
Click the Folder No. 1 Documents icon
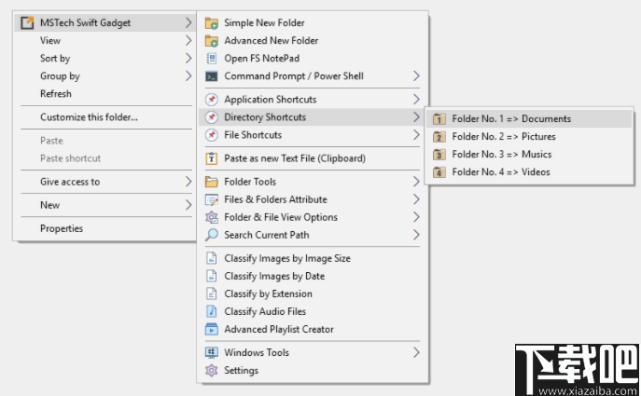(439, 119)
